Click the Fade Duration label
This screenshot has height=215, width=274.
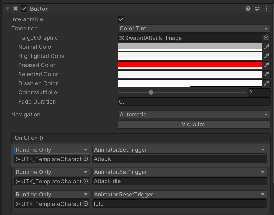37,102
